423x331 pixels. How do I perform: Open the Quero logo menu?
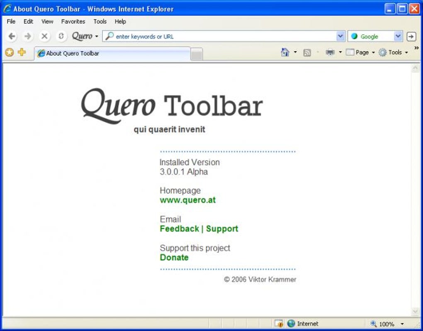click(85, 36)
